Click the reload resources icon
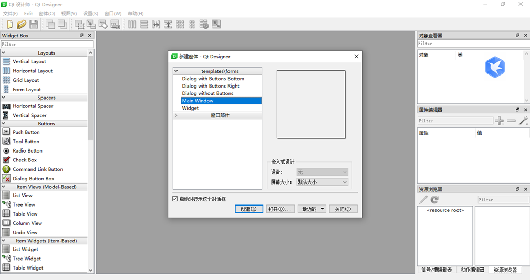The width and height of the screenshot is (530, 280). click(x=434, y=200)
